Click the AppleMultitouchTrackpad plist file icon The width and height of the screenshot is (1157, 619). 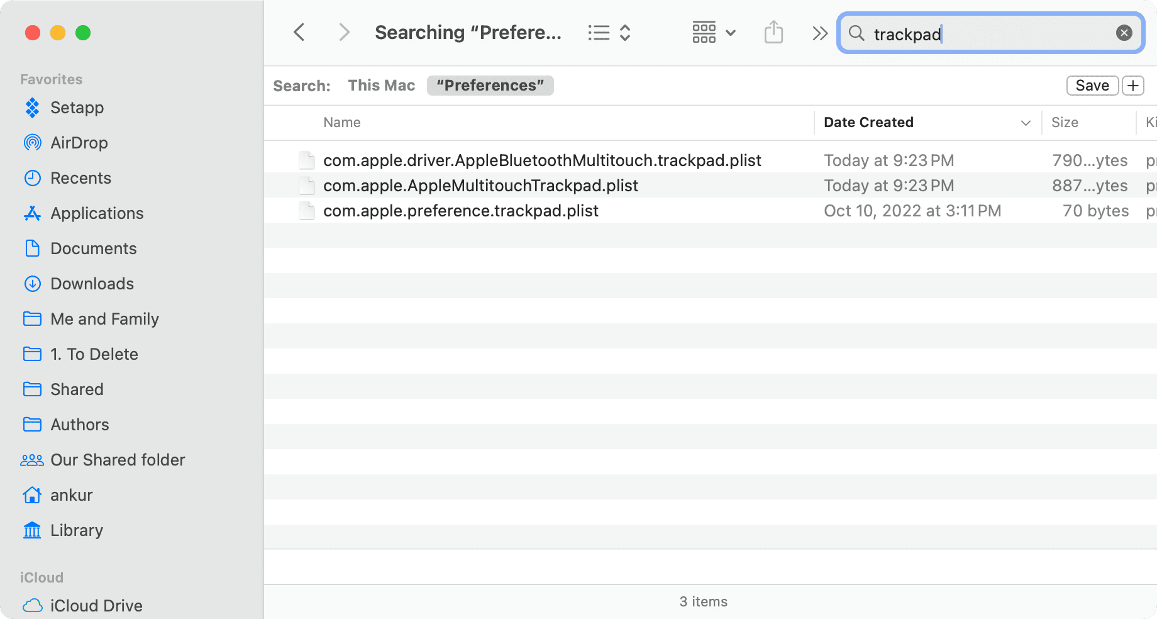click(307, 186)
